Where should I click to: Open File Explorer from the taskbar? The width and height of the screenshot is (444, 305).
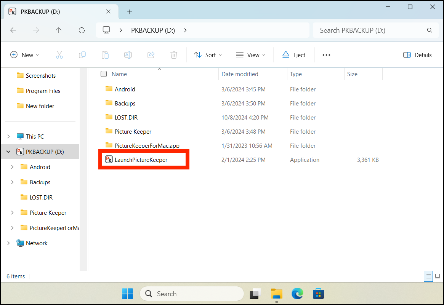click(276, 294)
